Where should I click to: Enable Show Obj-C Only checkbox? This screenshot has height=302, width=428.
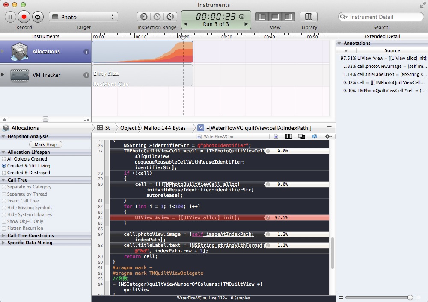(x=4, y=221)
